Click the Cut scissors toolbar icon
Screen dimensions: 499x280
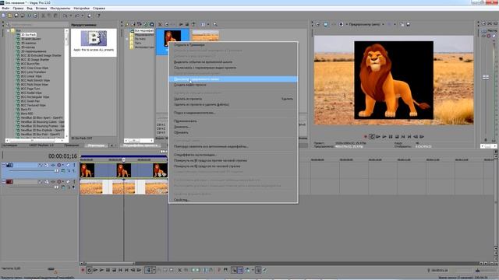coord(43,16)
